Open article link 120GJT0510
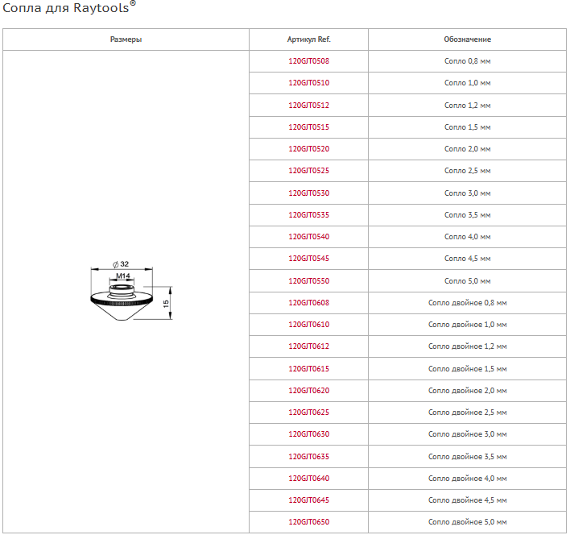The height and width of the screenshot is (535, 570). tap(308, 83)
